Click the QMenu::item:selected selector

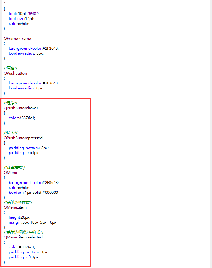click(23, 237)
